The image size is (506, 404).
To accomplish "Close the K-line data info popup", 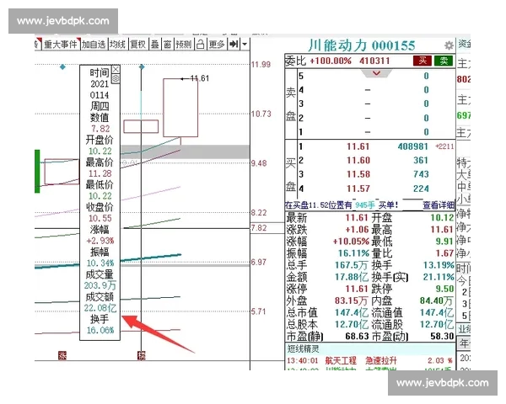I will click(x=116, y=70).
